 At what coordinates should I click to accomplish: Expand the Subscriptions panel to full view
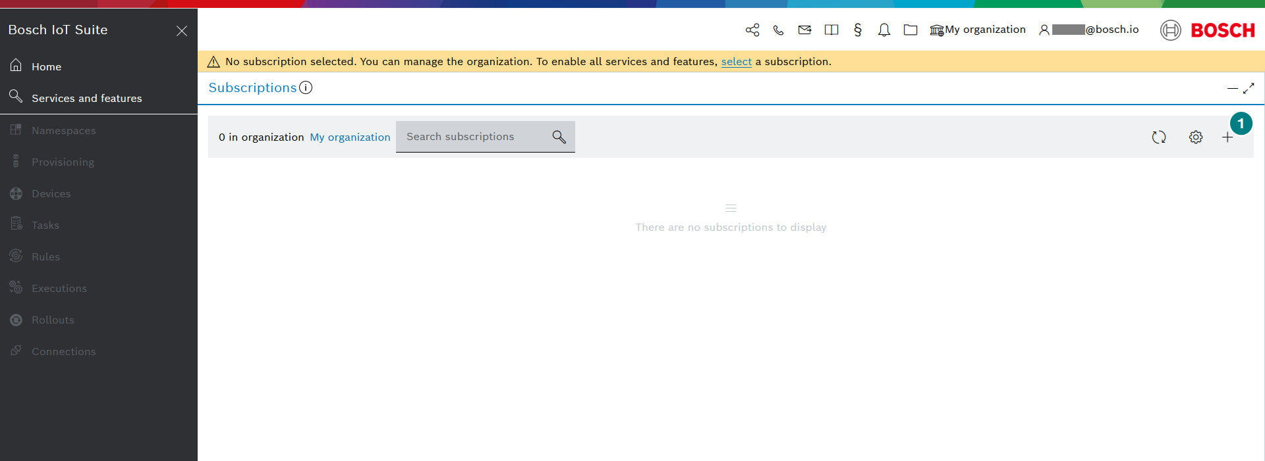[x=1249, y=88]
